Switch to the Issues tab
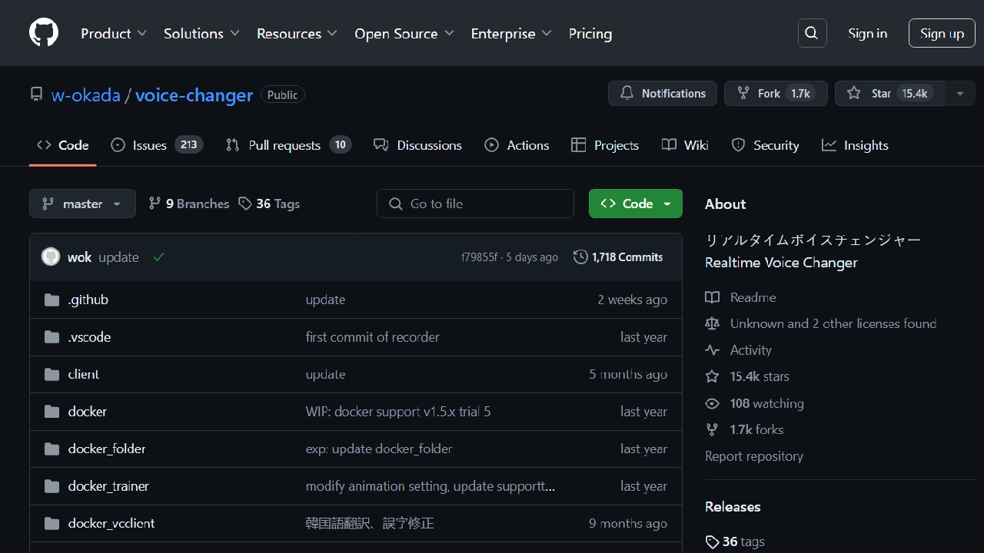Viewport: 984px width, 553px height. pyautogui.click(x=157, y=145)
